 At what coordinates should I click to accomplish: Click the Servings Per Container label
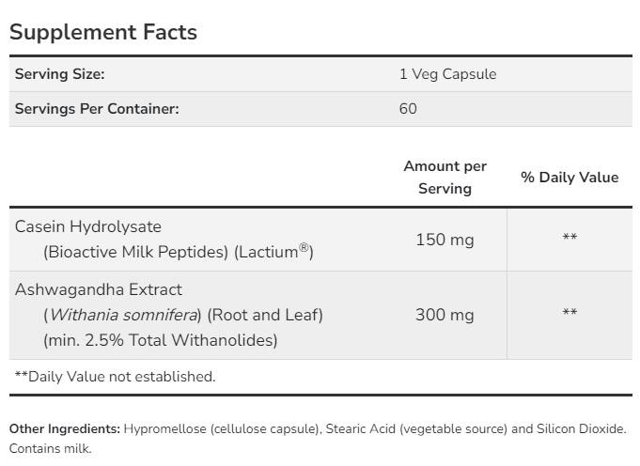(97, 109)
